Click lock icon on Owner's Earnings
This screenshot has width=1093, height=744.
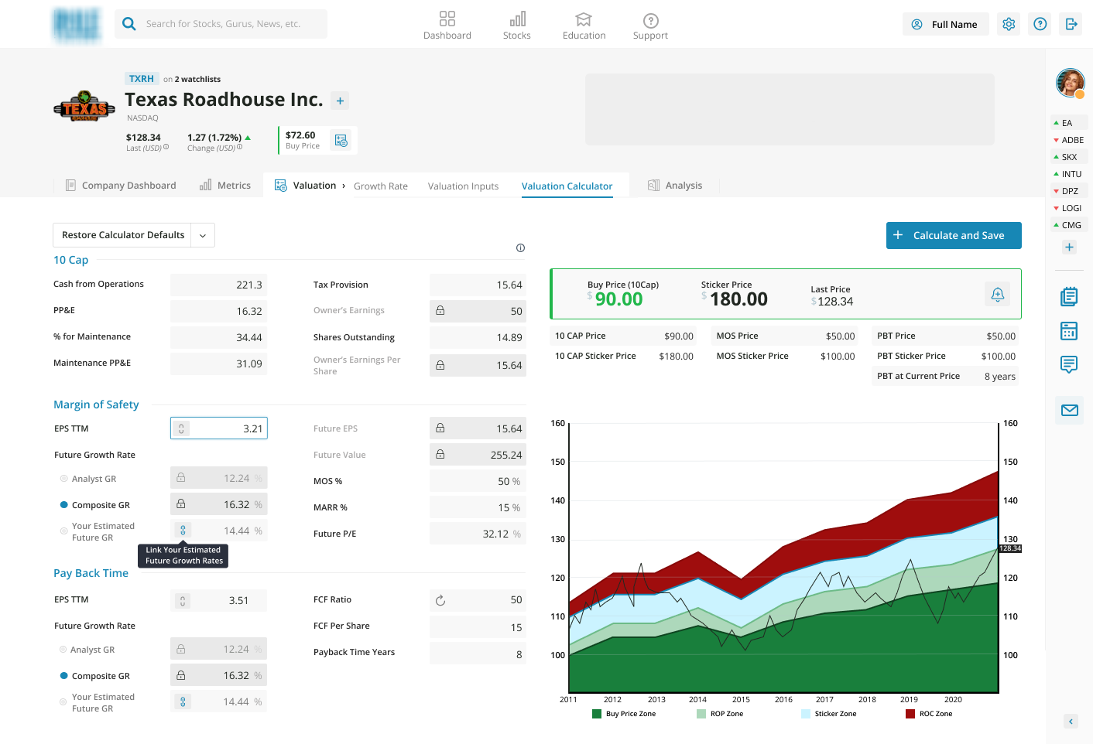[x=440, y=311]
